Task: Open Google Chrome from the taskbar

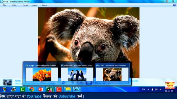Action: point(32,89)
